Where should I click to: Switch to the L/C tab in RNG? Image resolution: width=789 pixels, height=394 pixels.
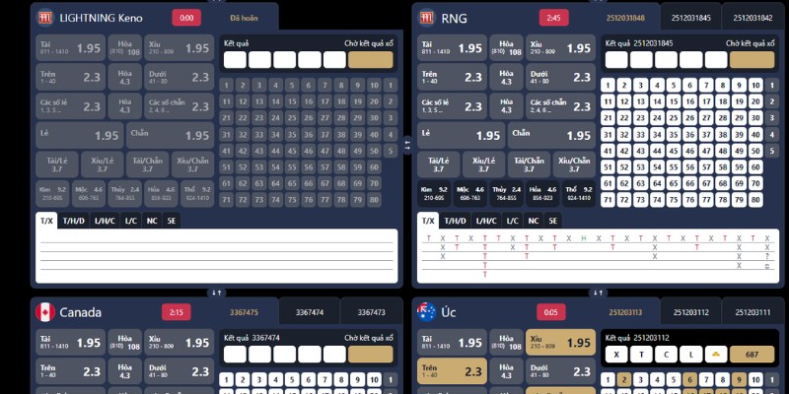512,221
